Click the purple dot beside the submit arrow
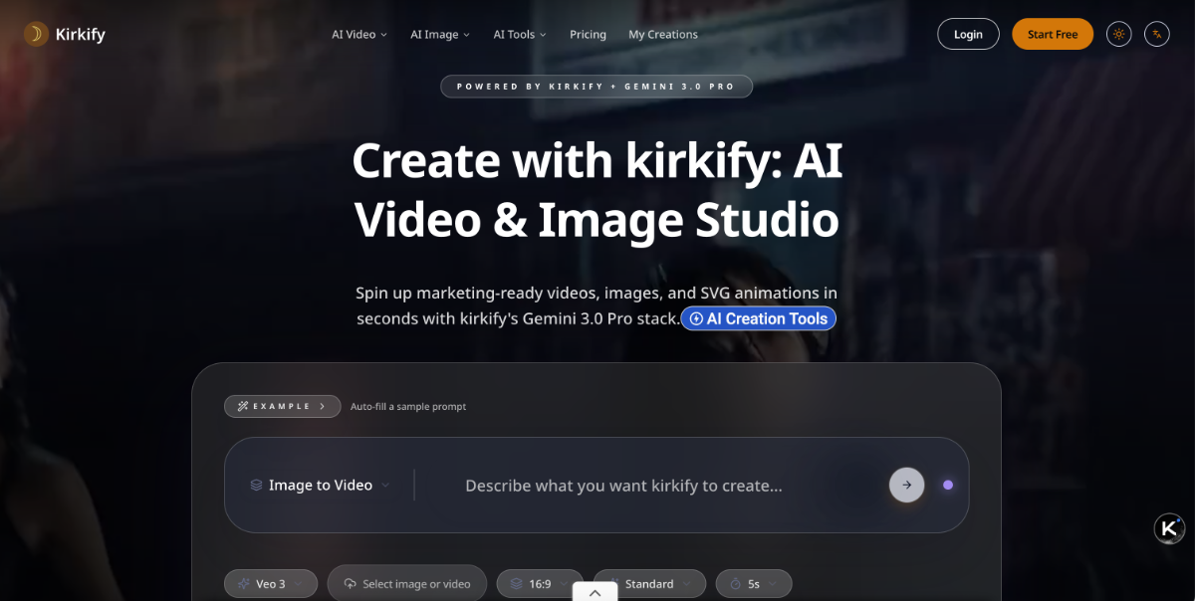The width and height of the screenshot is (1195, 601). point(948,485)
